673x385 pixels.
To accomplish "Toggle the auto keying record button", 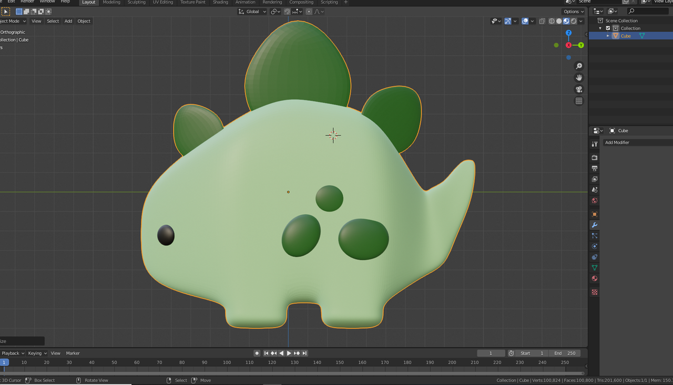I will 257,353.
